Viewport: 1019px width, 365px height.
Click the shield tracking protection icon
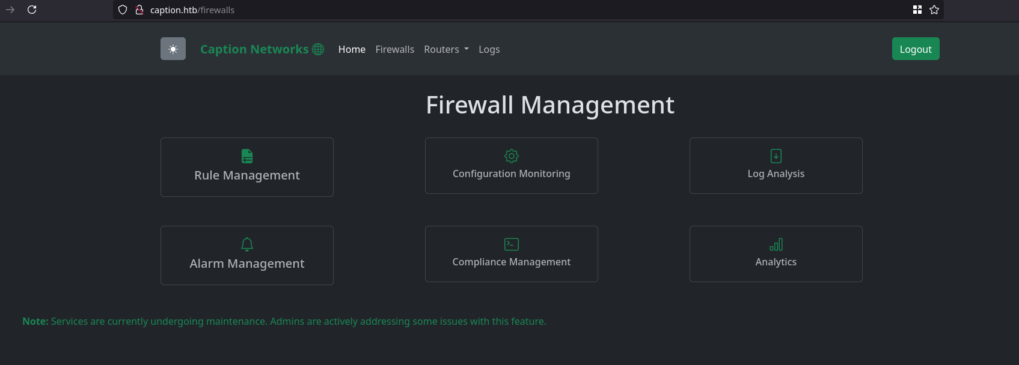tap(123, 10)
